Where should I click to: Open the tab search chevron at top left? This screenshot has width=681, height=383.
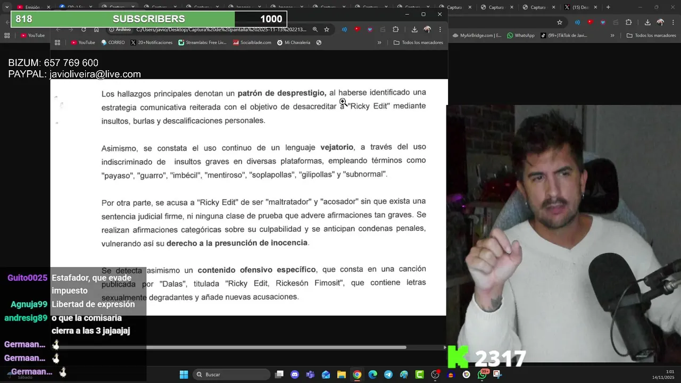pyautogui.click(x=7, y=7)
